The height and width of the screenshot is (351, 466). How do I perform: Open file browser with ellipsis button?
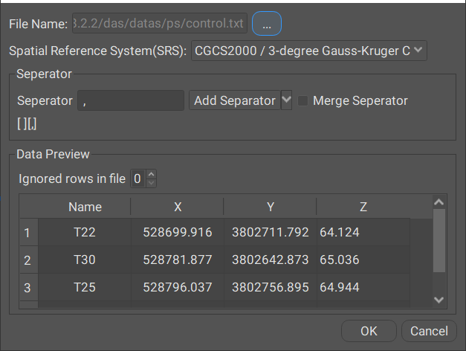pos(267,24)
